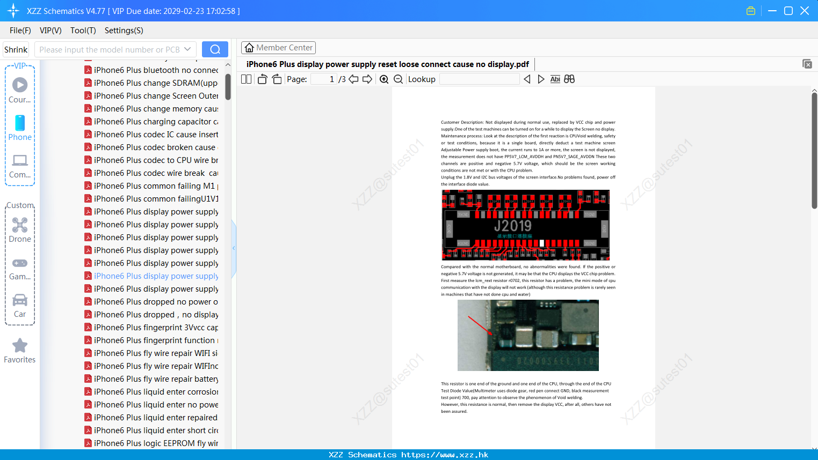Open iPhone6 Plus liquid enter corrosion file
The width and height of the screenshot is (818, 460).
tap(151, 392)
